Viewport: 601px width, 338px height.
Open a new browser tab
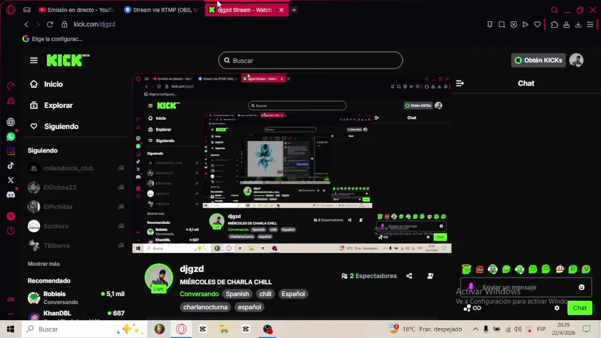(294, 10)
